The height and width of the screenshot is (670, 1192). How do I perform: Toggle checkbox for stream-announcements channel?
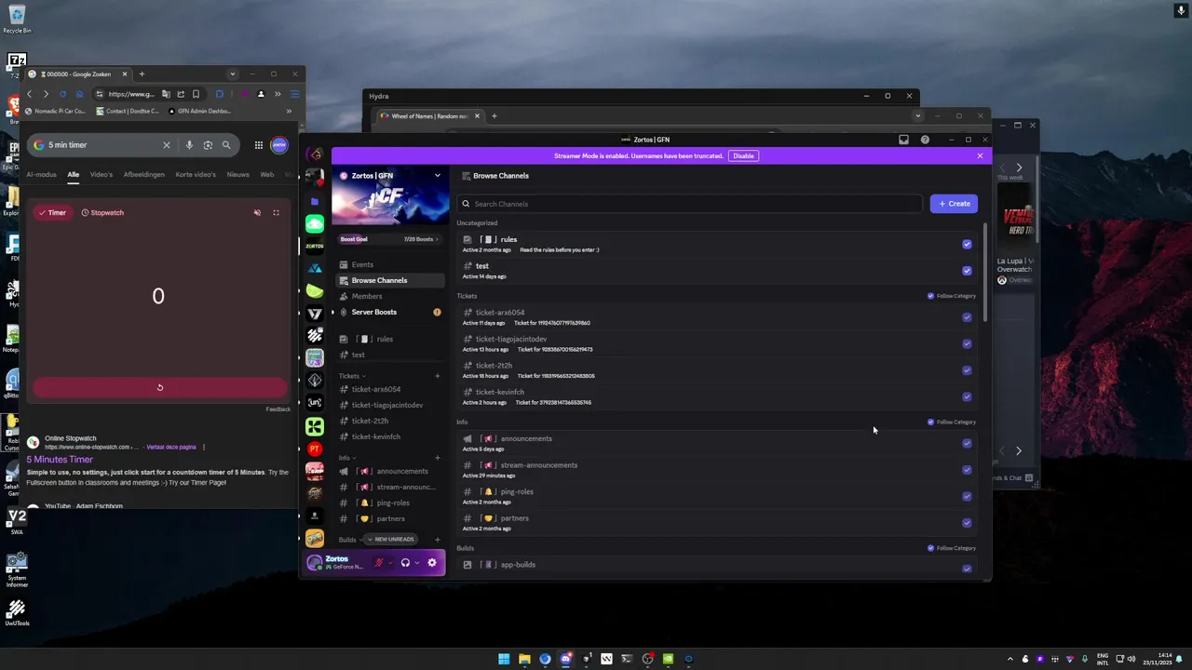967,470
